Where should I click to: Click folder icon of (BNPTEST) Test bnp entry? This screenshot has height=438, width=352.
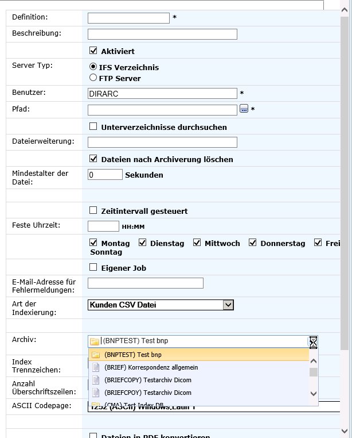96,355
